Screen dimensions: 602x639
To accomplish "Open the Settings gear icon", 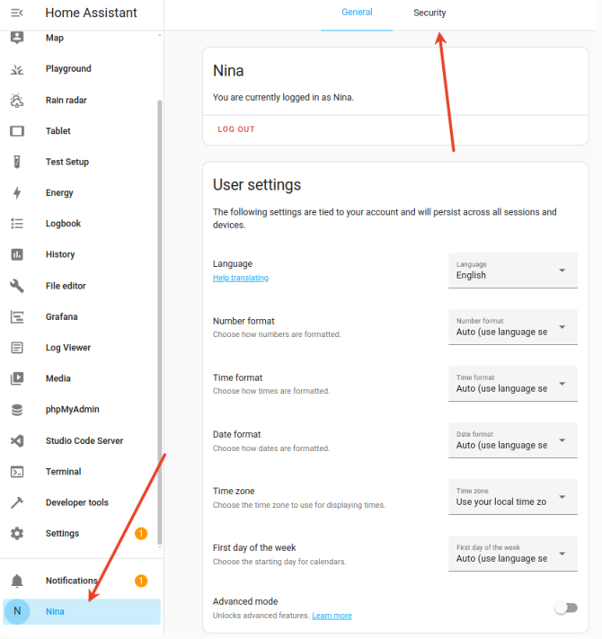I will coord(17,534).
